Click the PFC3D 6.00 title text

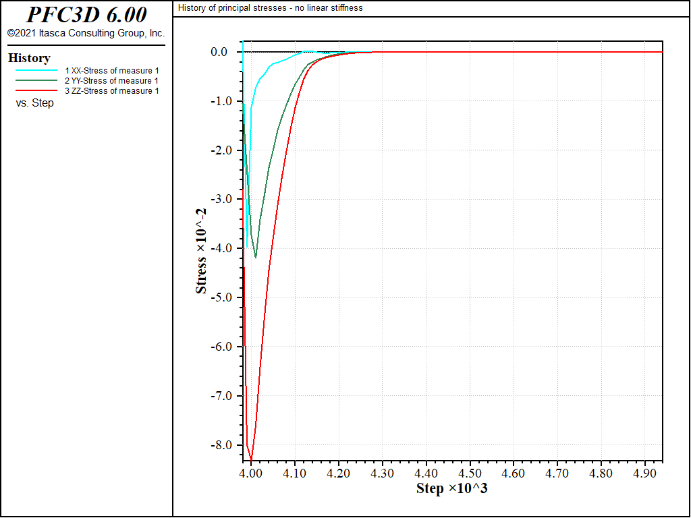click(86, 15)
